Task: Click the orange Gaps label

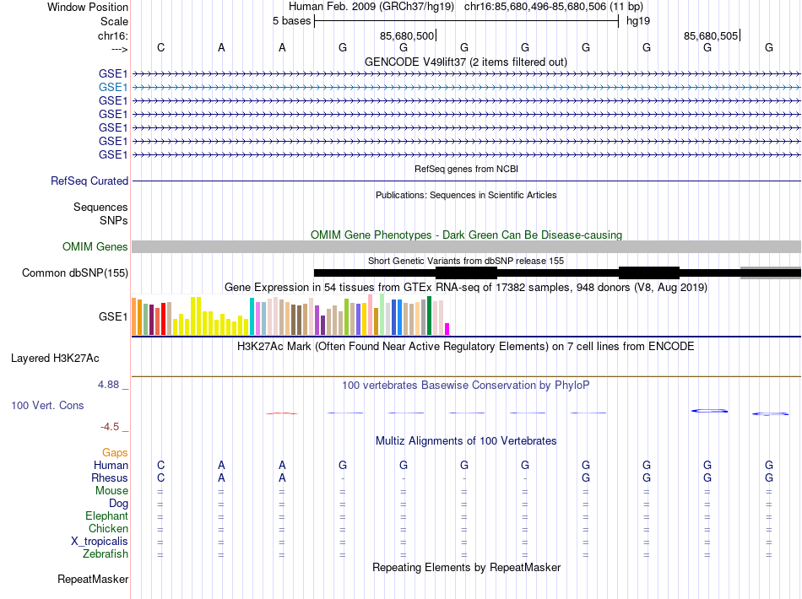Action: [x=115, y=453]
